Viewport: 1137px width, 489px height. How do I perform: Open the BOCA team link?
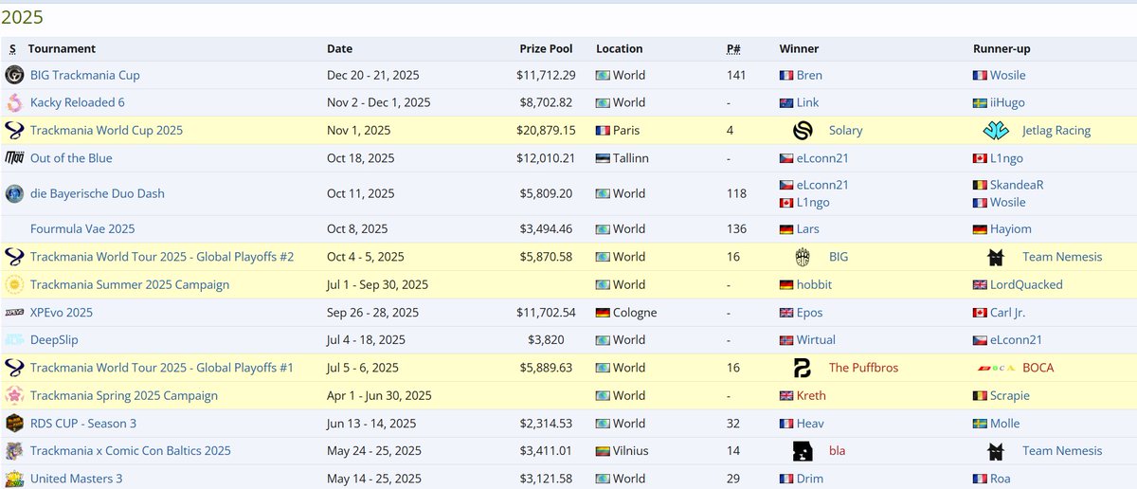click(x=1038, y=368)
